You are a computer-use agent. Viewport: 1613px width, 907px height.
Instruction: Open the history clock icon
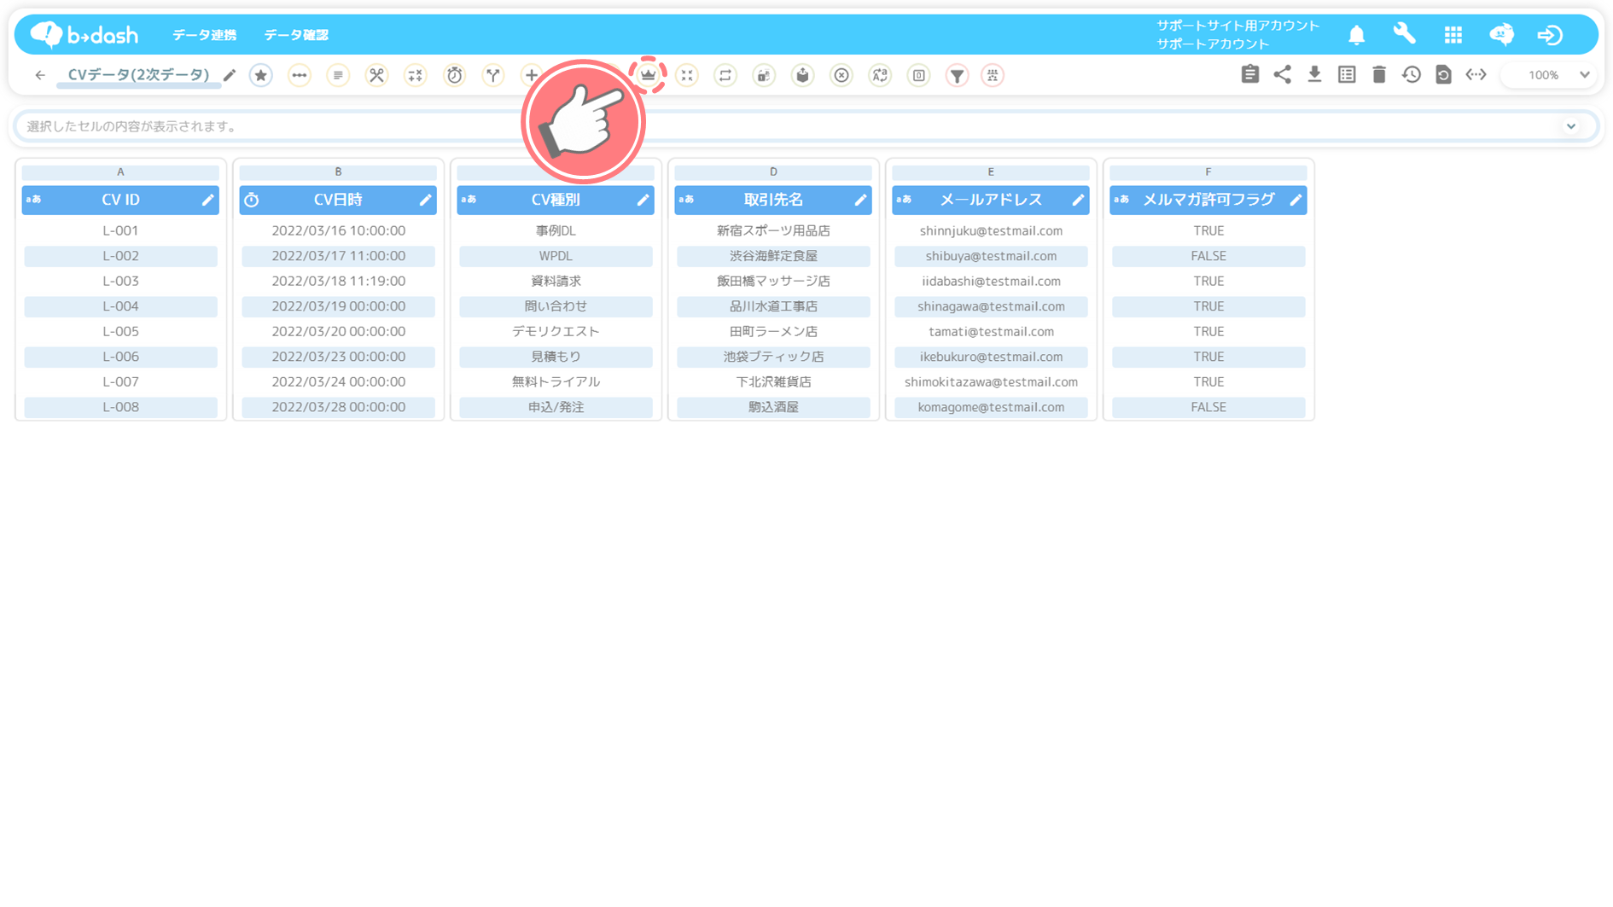1412,74
